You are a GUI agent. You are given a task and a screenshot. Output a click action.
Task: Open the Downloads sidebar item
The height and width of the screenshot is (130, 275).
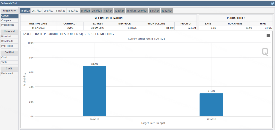(9, 41)
